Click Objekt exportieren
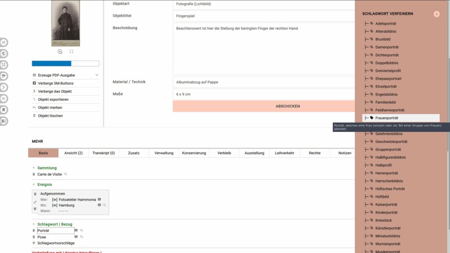The width and height of the screenshot is (450, 253). coord(53,100)
